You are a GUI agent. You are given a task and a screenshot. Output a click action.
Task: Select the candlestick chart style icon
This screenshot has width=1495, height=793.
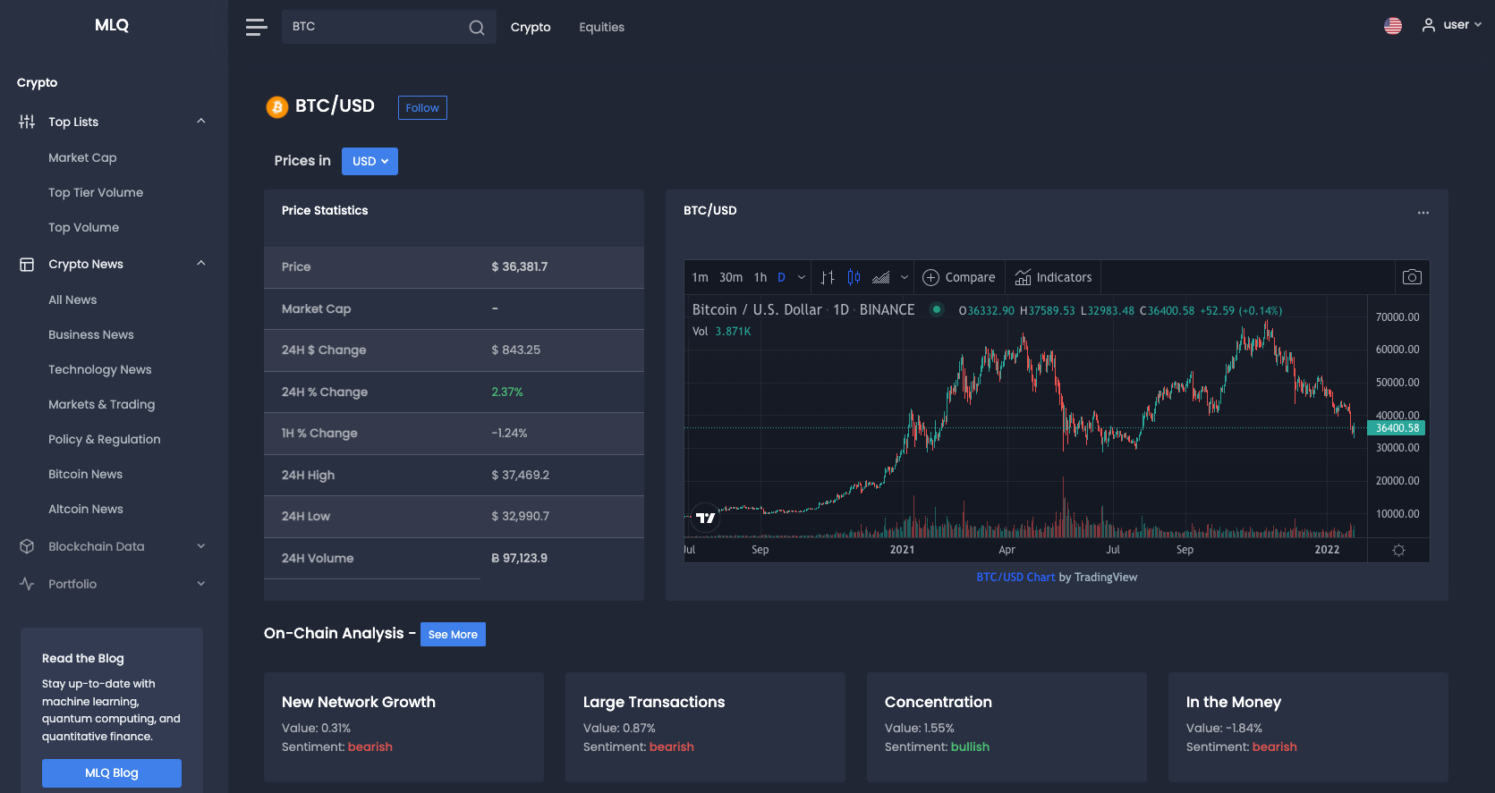click(854, 277)
